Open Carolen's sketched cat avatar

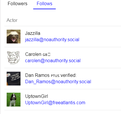click(x=14, y=58)
